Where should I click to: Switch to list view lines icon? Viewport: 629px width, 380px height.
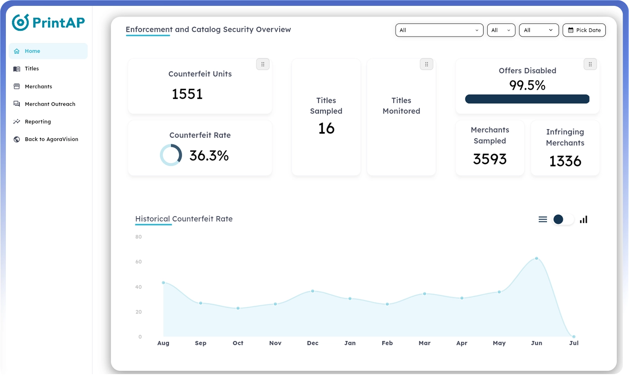542,219
